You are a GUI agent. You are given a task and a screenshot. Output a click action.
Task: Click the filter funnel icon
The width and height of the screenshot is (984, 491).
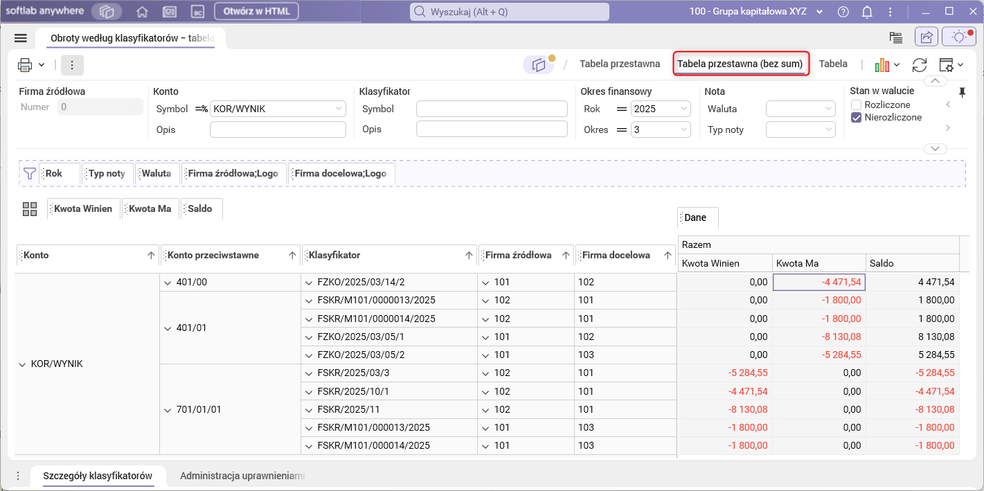click(29, 174)
